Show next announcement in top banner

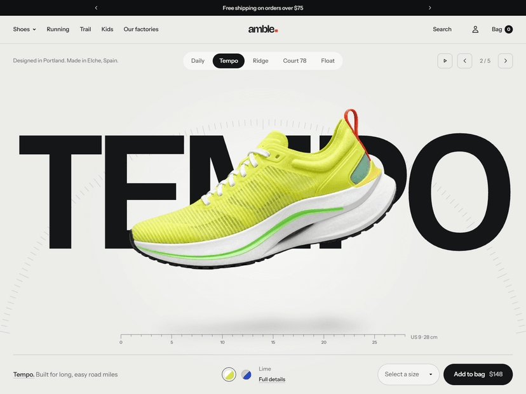coord(429,8)
